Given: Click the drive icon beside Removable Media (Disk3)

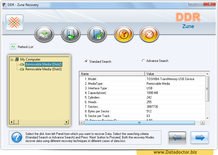Looking at the screenshot, I should click(x=22, y=69).
